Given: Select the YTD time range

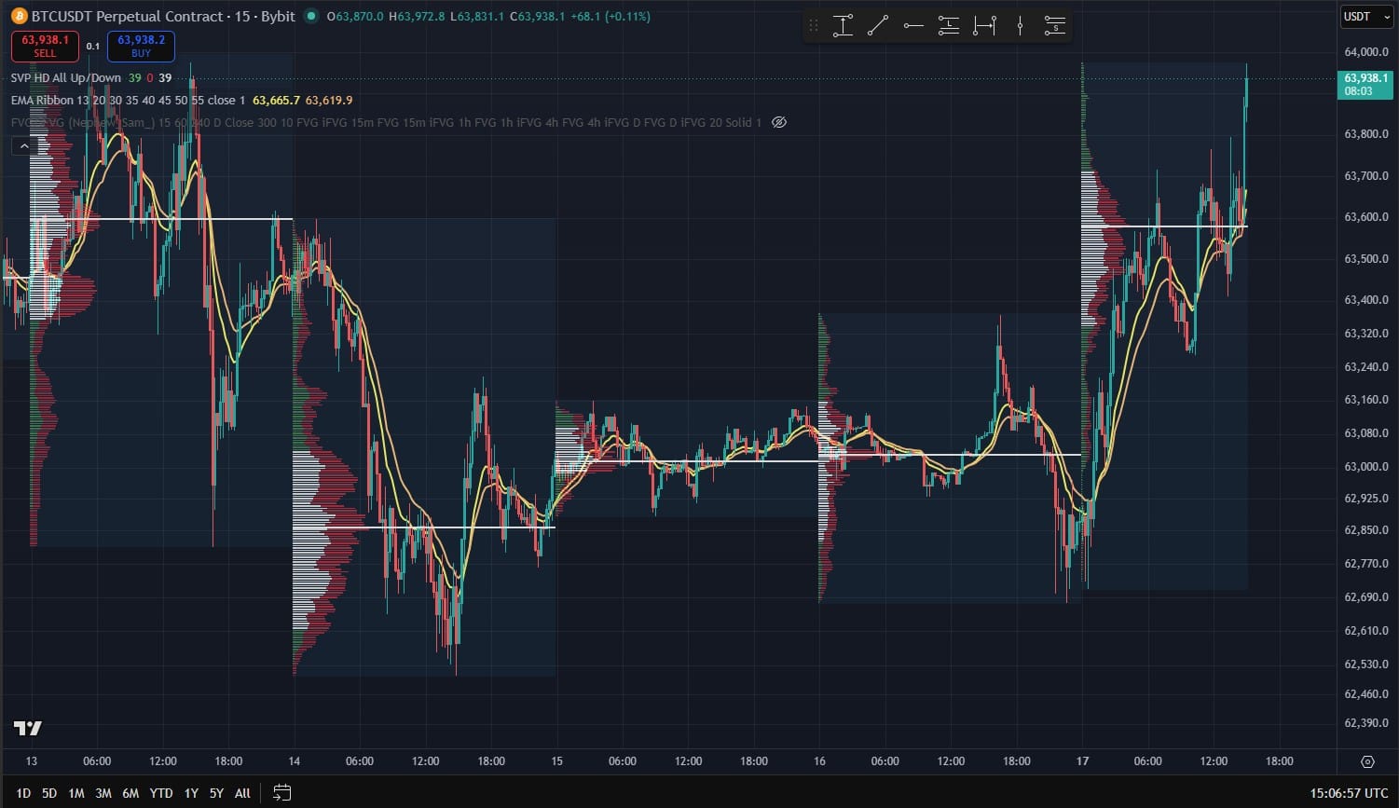Looking at the screenshot, I should point(161,793).
